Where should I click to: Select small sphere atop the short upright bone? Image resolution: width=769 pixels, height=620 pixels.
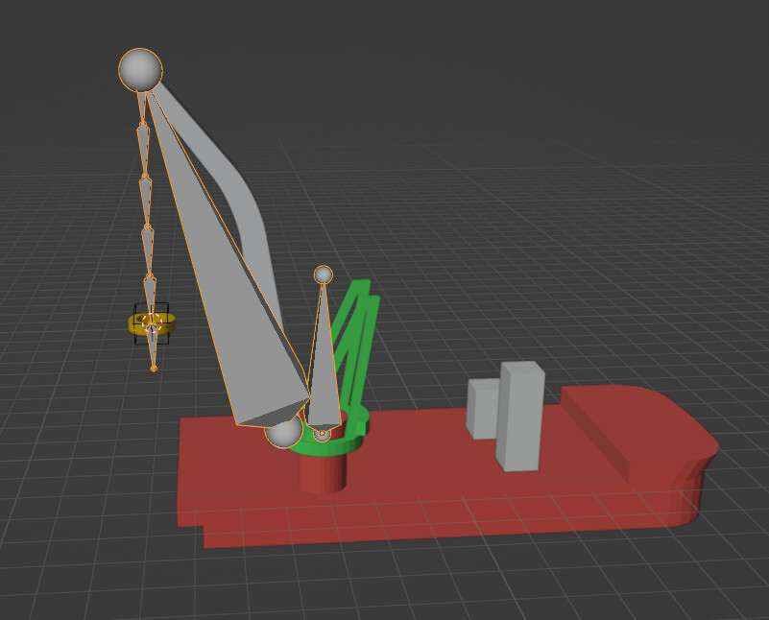324,274
